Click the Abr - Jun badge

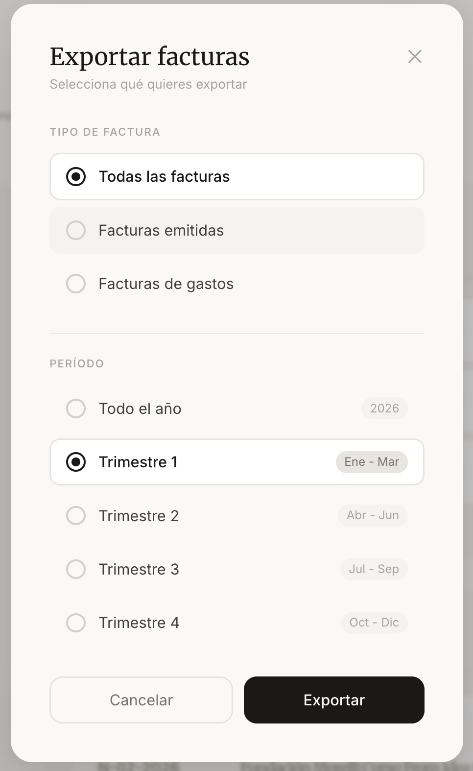[x=373, y=515]
